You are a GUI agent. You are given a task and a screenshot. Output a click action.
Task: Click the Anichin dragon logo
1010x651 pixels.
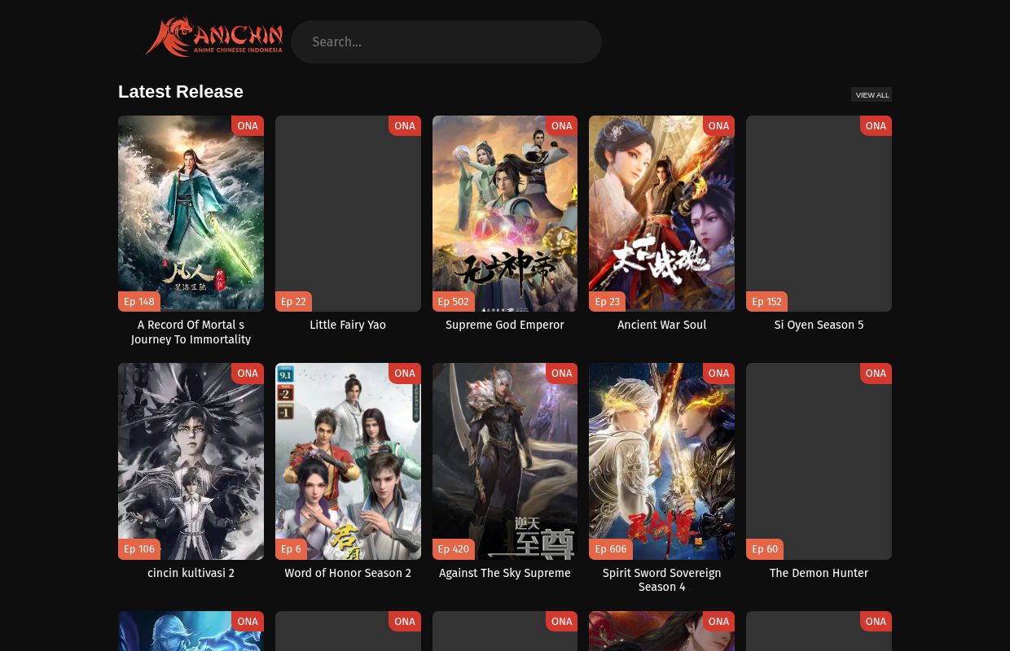[214, 37]
